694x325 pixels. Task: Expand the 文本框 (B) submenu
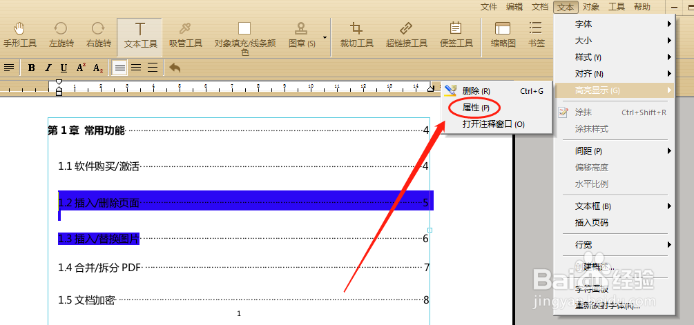point(614,206)
